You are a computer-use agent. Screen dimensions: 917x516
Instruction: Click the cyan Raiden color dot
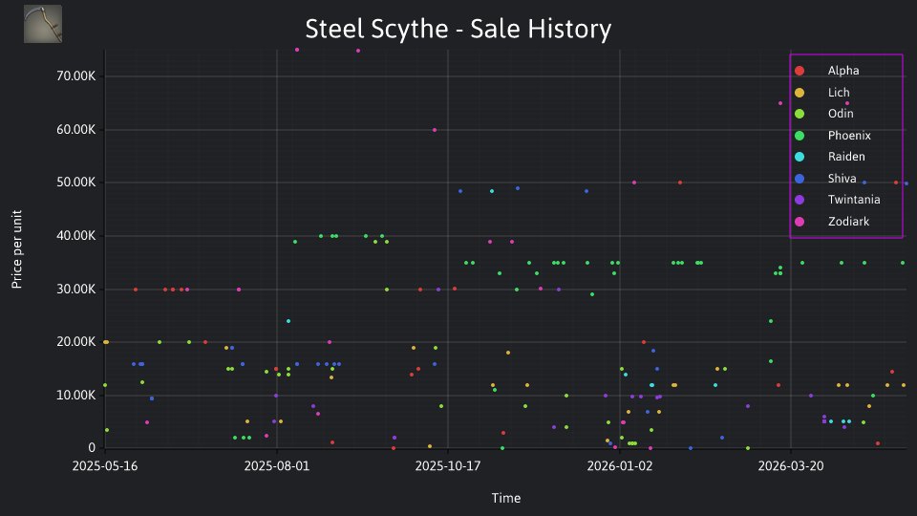click(800, 157)
